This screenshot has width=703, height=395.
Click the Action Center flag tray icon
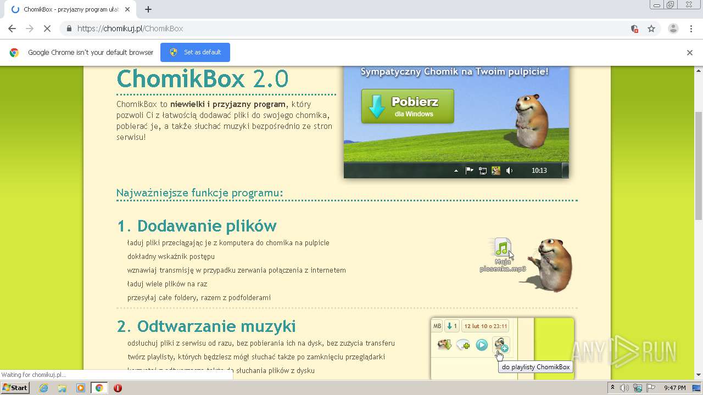pyautogui.click(x=651, y=388)
